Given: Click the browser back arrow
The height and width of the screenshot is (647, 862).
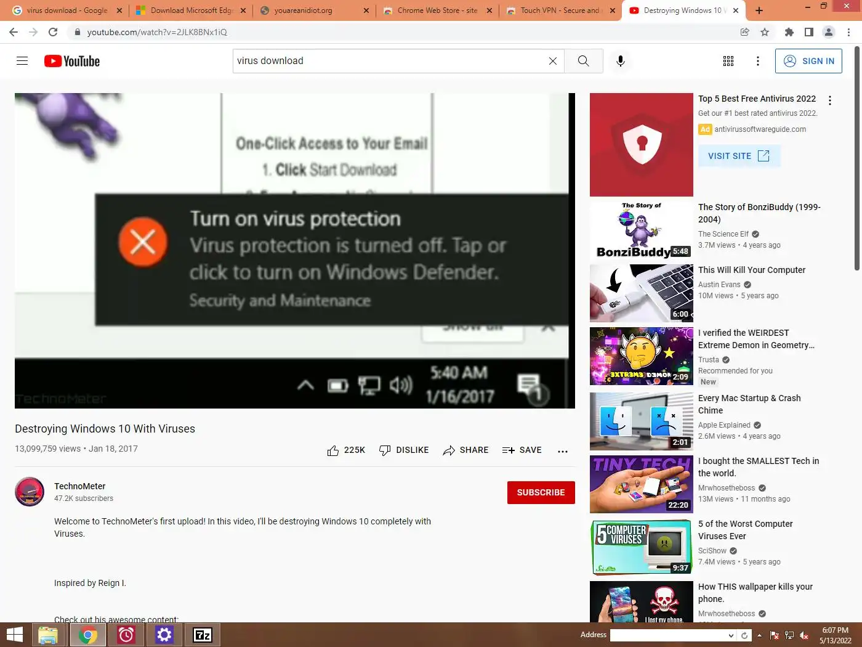Looking at the screenshot, I should pos(14,32).
